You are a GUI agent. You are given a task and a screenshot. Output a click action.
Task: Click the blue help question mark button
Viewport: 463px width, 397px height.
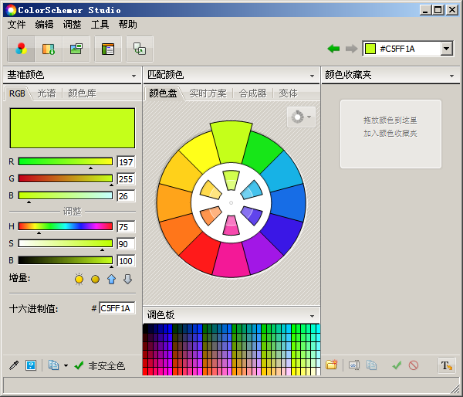[31, 365]
